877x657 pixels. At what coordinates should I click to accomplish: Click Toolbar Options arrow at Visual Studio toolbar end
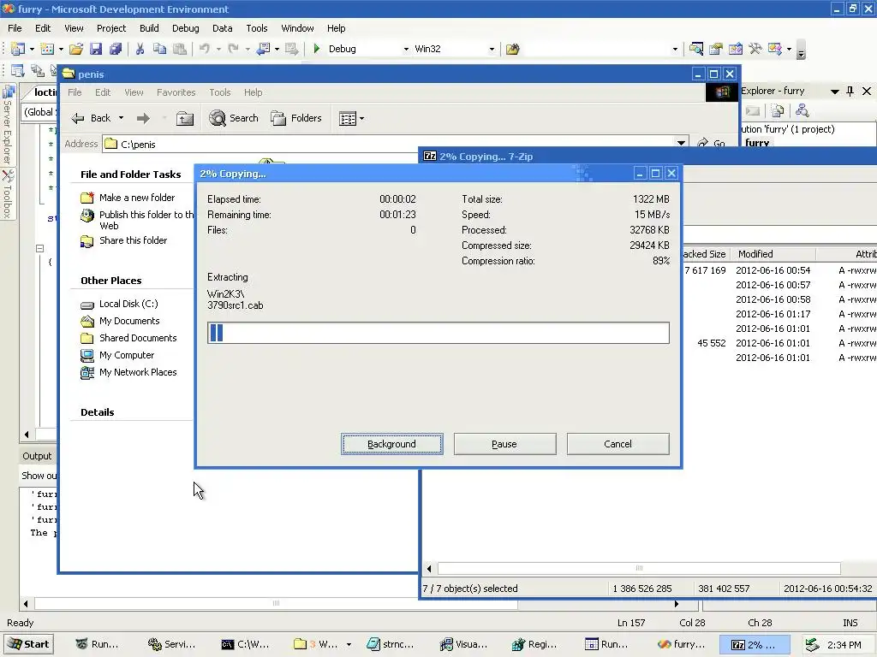[x=801, y=51]
